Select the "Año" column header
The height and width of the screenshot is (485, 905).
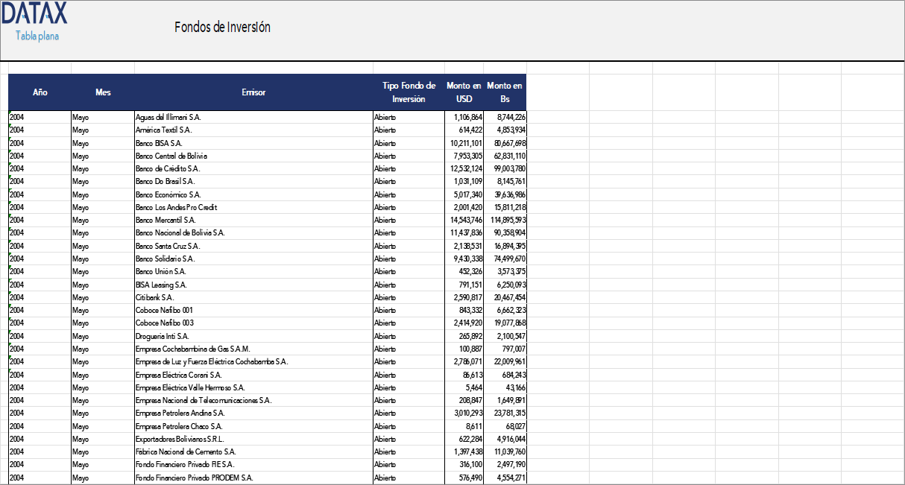[x=40, y=92]
